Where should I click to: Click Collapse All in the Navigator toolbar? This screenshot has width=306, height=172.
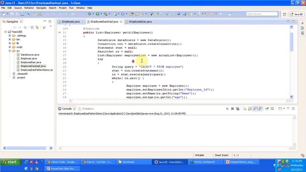coord(32,28)
